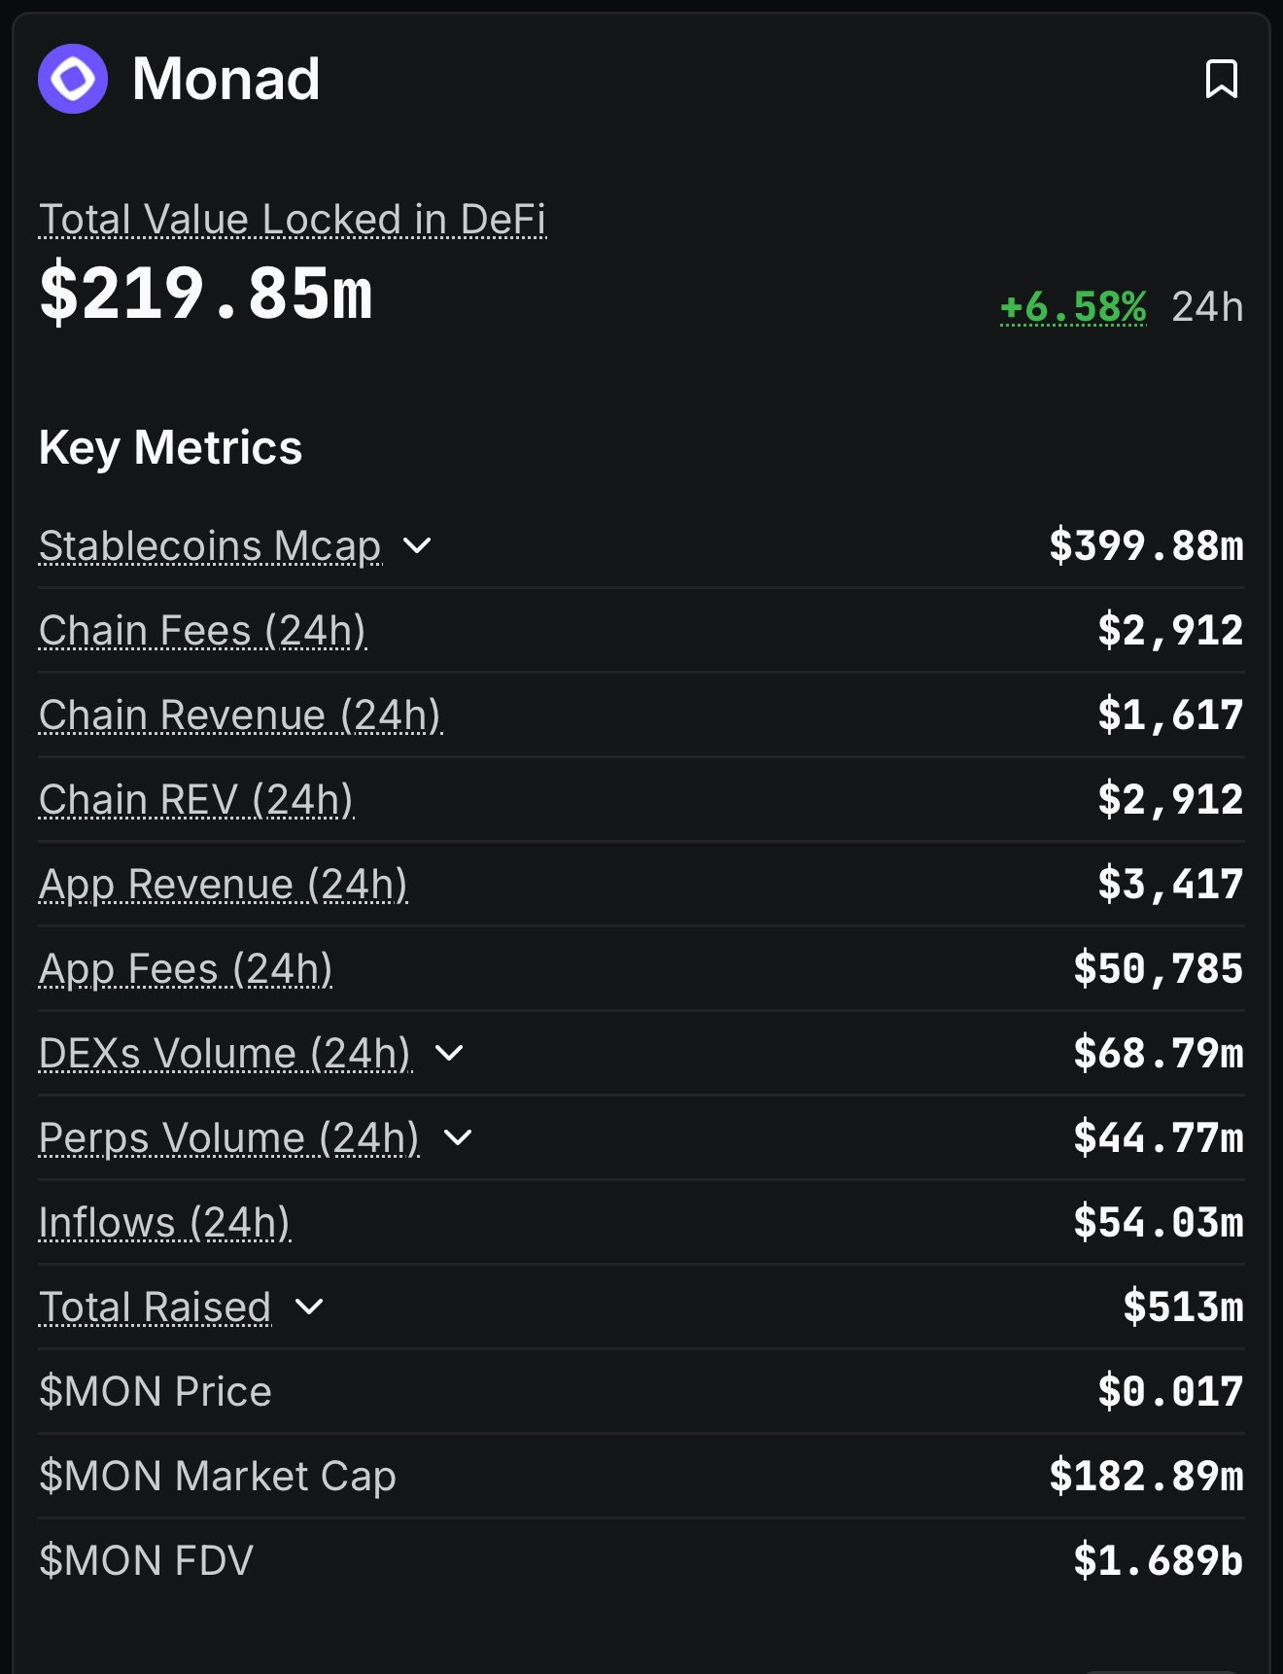Bookmark the Monad chain
This screenshot has width=1283, height=1674.
1221,80
